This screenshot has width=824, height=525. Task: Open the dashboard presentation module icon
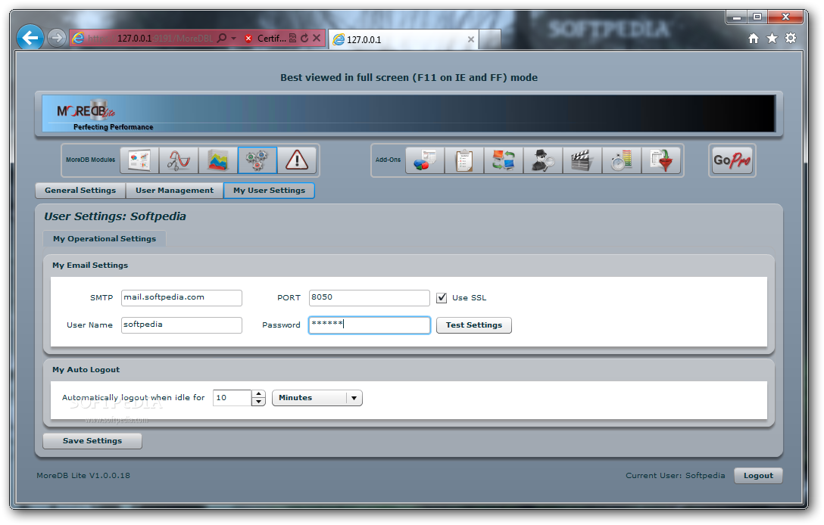point(139,160)
